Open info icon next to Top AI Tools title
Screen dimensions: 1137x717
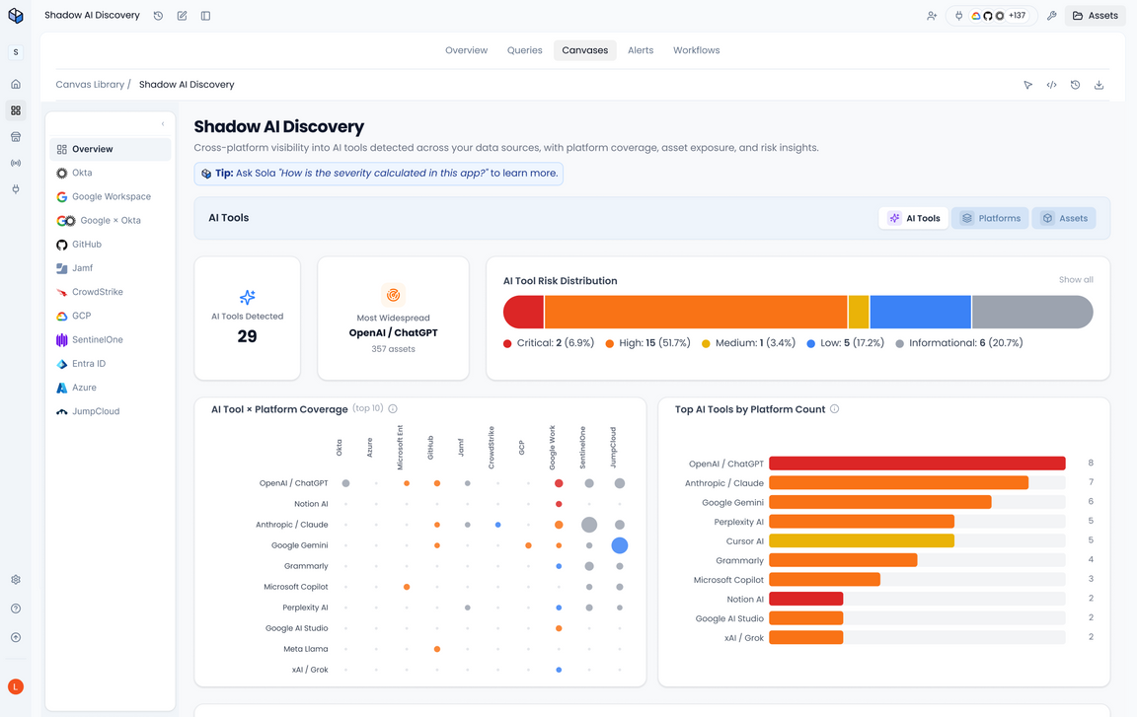coord(835,409)
